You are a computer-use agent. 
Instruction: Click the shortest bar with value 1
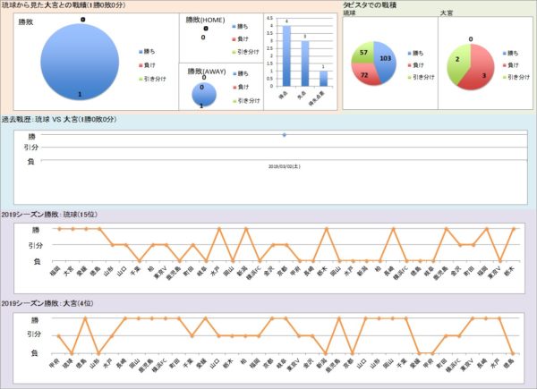323,77
